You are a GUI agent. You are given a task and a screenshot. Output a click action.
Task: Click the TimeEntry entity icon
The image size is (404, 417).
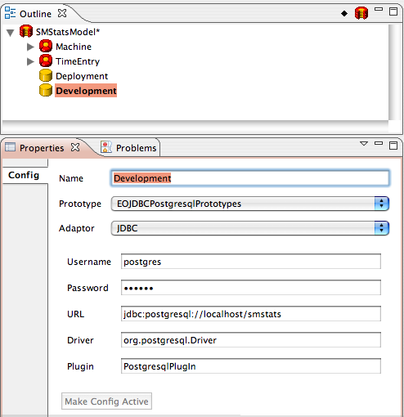(46, 61)
